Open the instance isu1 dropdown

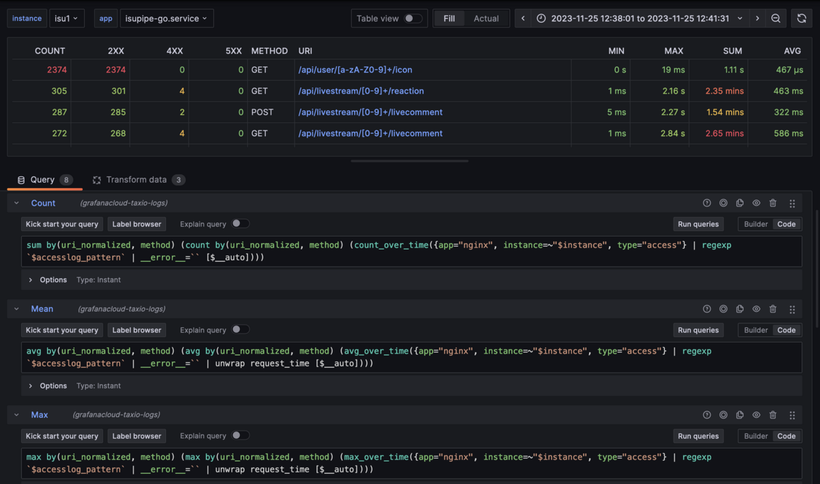click(66, 18)
